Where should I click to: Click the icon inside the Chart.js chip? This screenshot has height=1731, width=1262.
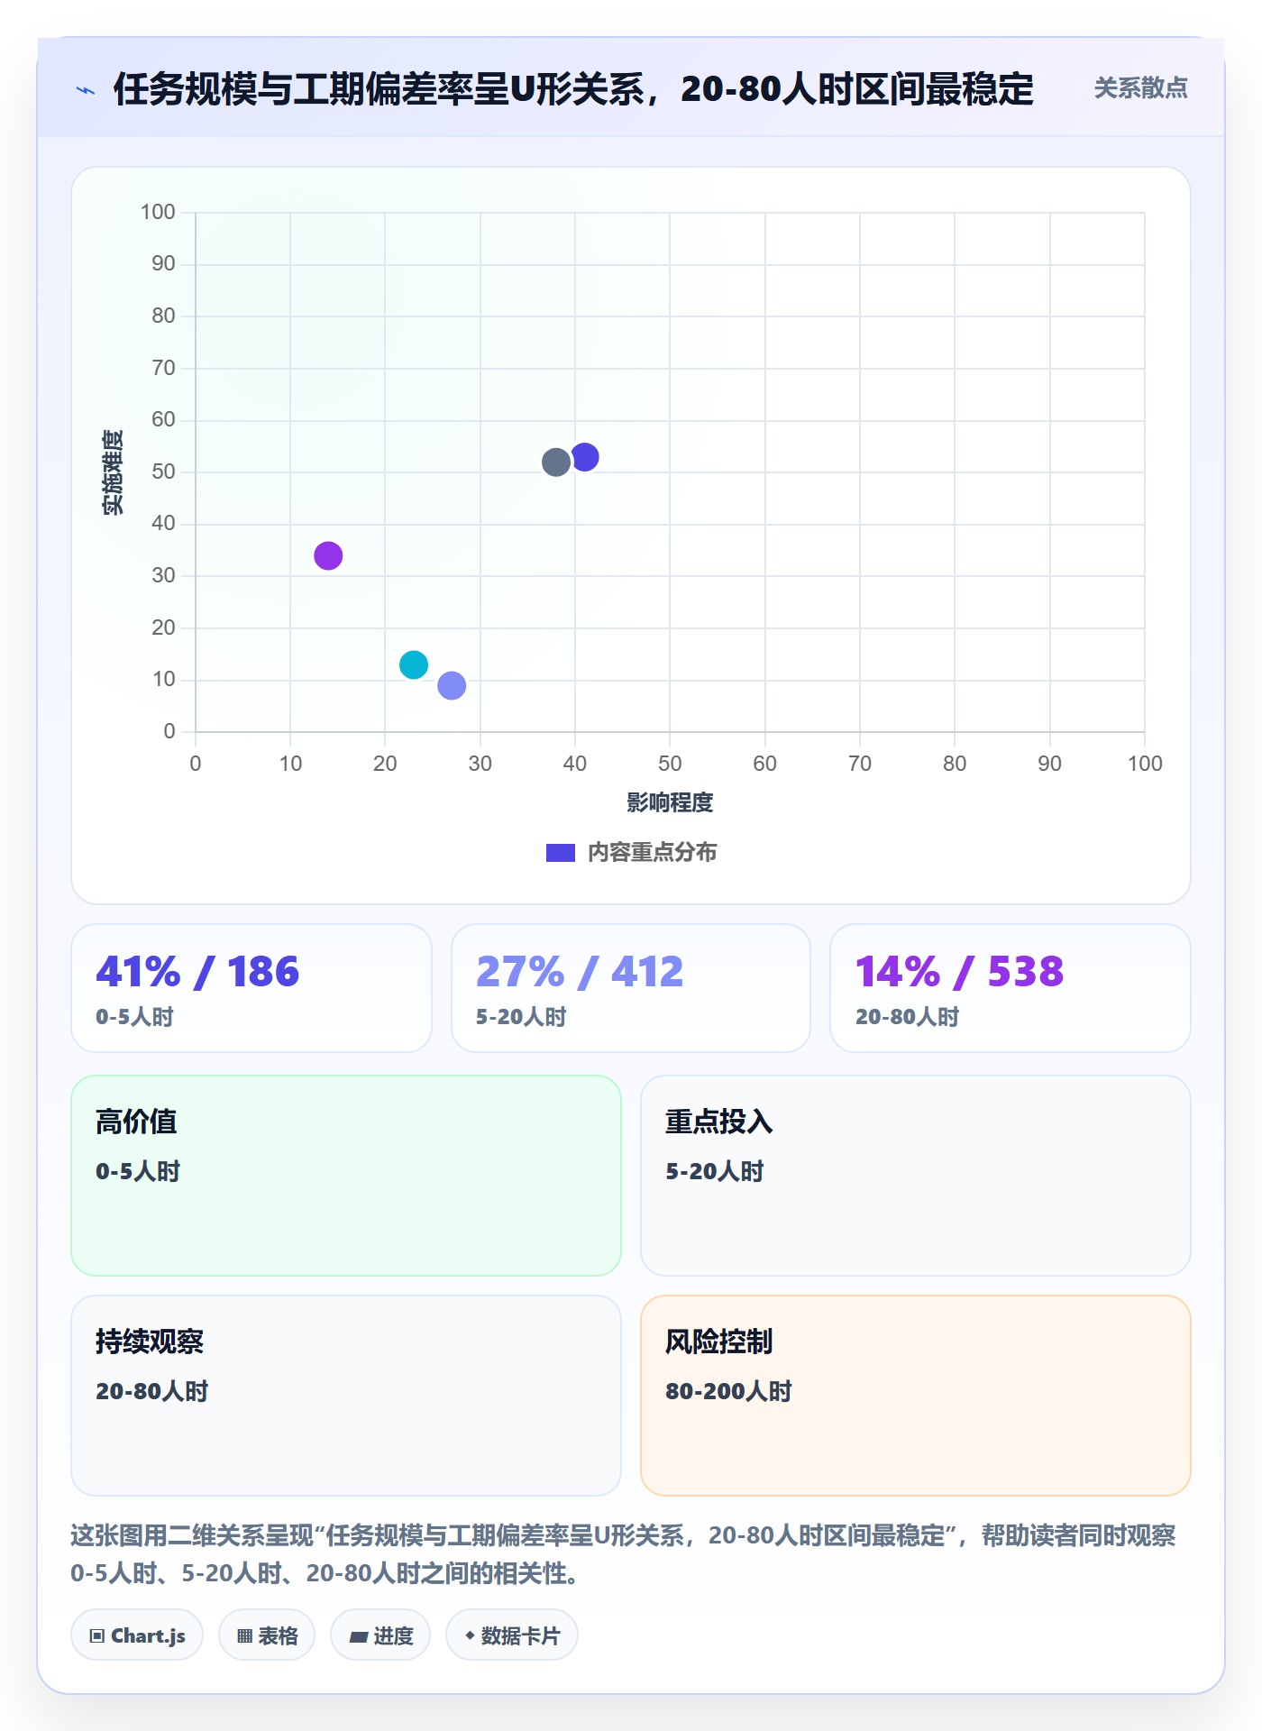tap(97, 1636)
